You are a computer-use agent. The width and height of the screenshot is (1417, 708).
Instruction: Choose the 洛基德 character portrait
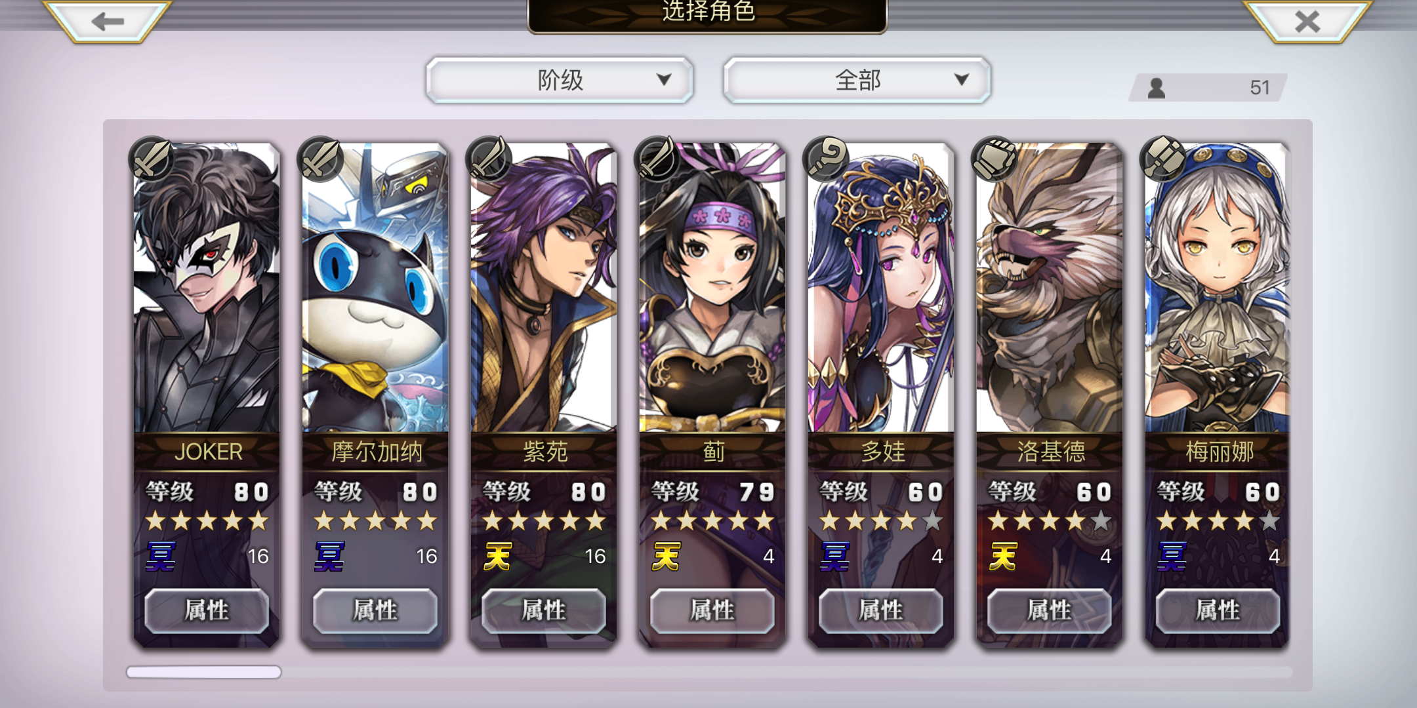[1050, 288]
